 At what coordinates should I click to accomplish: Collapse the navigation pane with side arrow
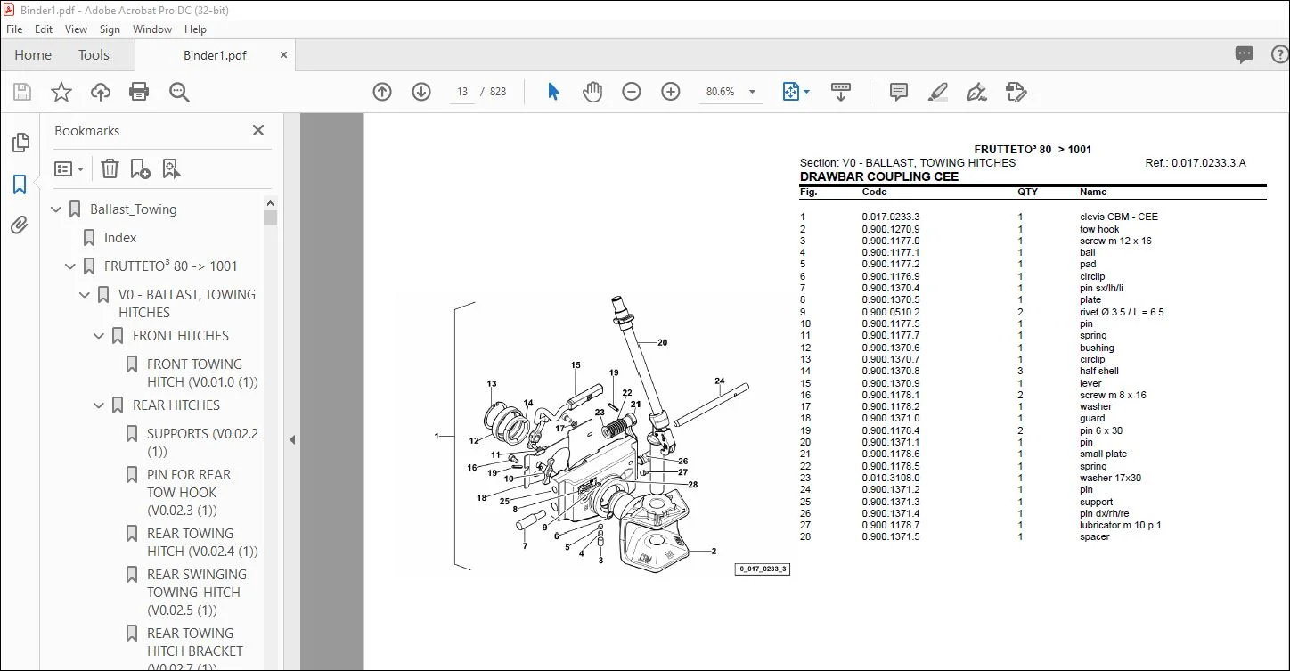pyautogui.click(x=291, y=439)
